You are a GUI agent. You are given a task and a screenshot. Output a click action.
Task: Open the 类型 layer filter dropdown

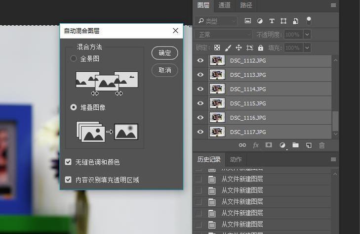coord(216,21)
